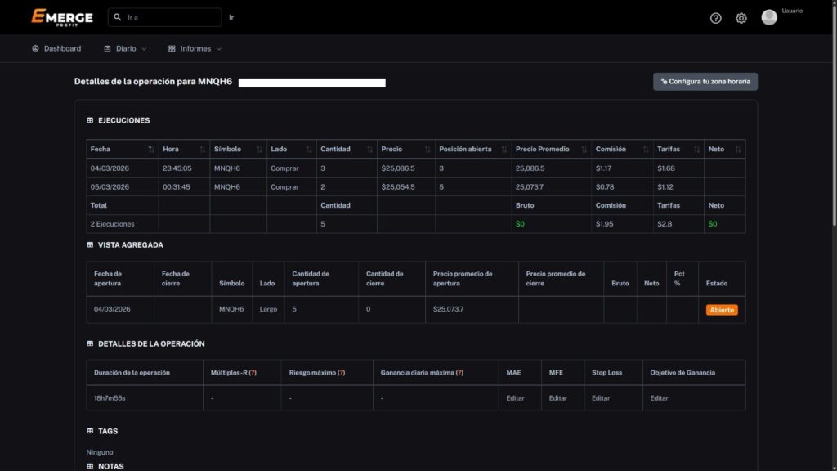Expand the Diario dropdown menu
Image resolution: width=837 pixels, height=471 pixels.
pos(125,49)
